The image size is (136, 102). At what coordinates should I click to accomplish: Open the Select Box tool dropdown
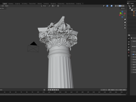coord(3,8)
